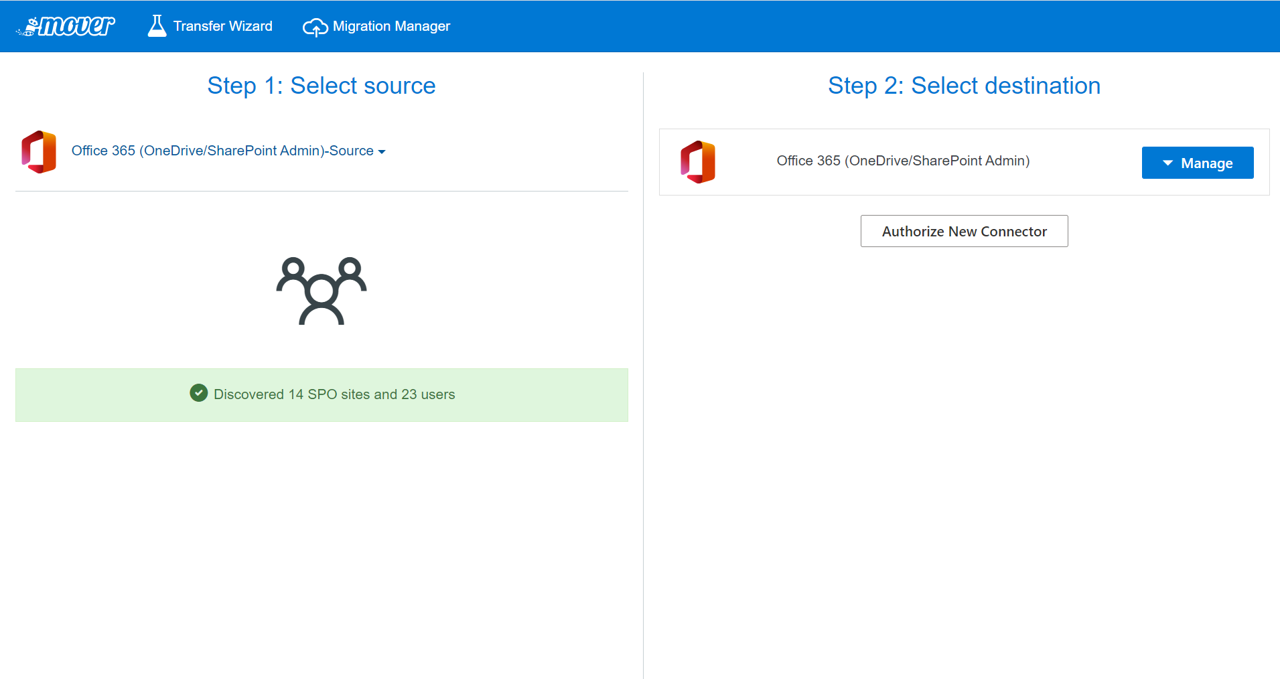Click the Migration Manager cloud icon
Viewport: 1280px width, 679px height.
(x=315, y=27)
